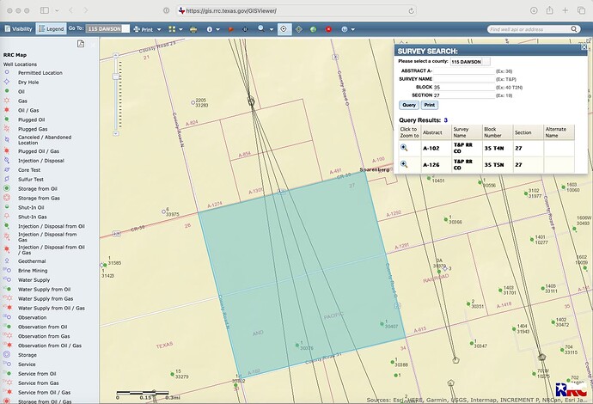
Task: Click Print button in Survey Search panel
Action: (x=430, y=105)
